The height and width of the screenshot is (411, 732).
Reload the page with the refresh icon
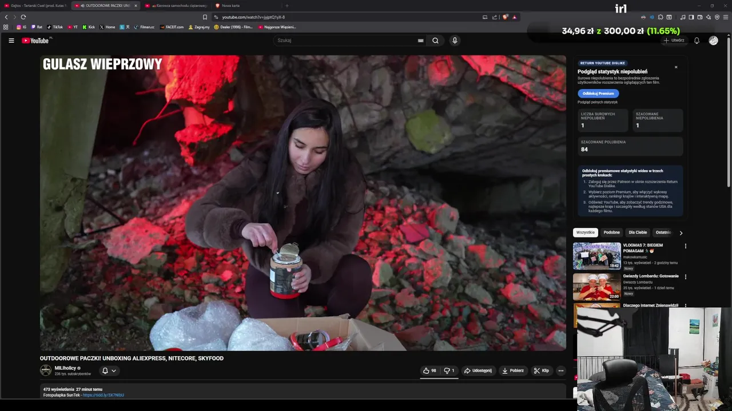tap(23, 17)
